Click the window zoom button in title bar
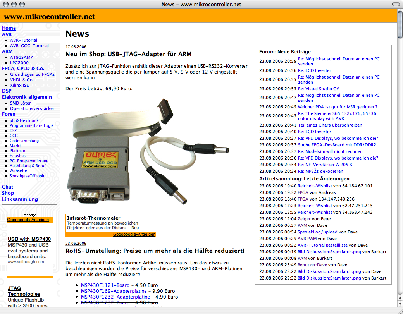Image resolution: width=403 pixels, height=314 pixels. (x=22, y=4)
